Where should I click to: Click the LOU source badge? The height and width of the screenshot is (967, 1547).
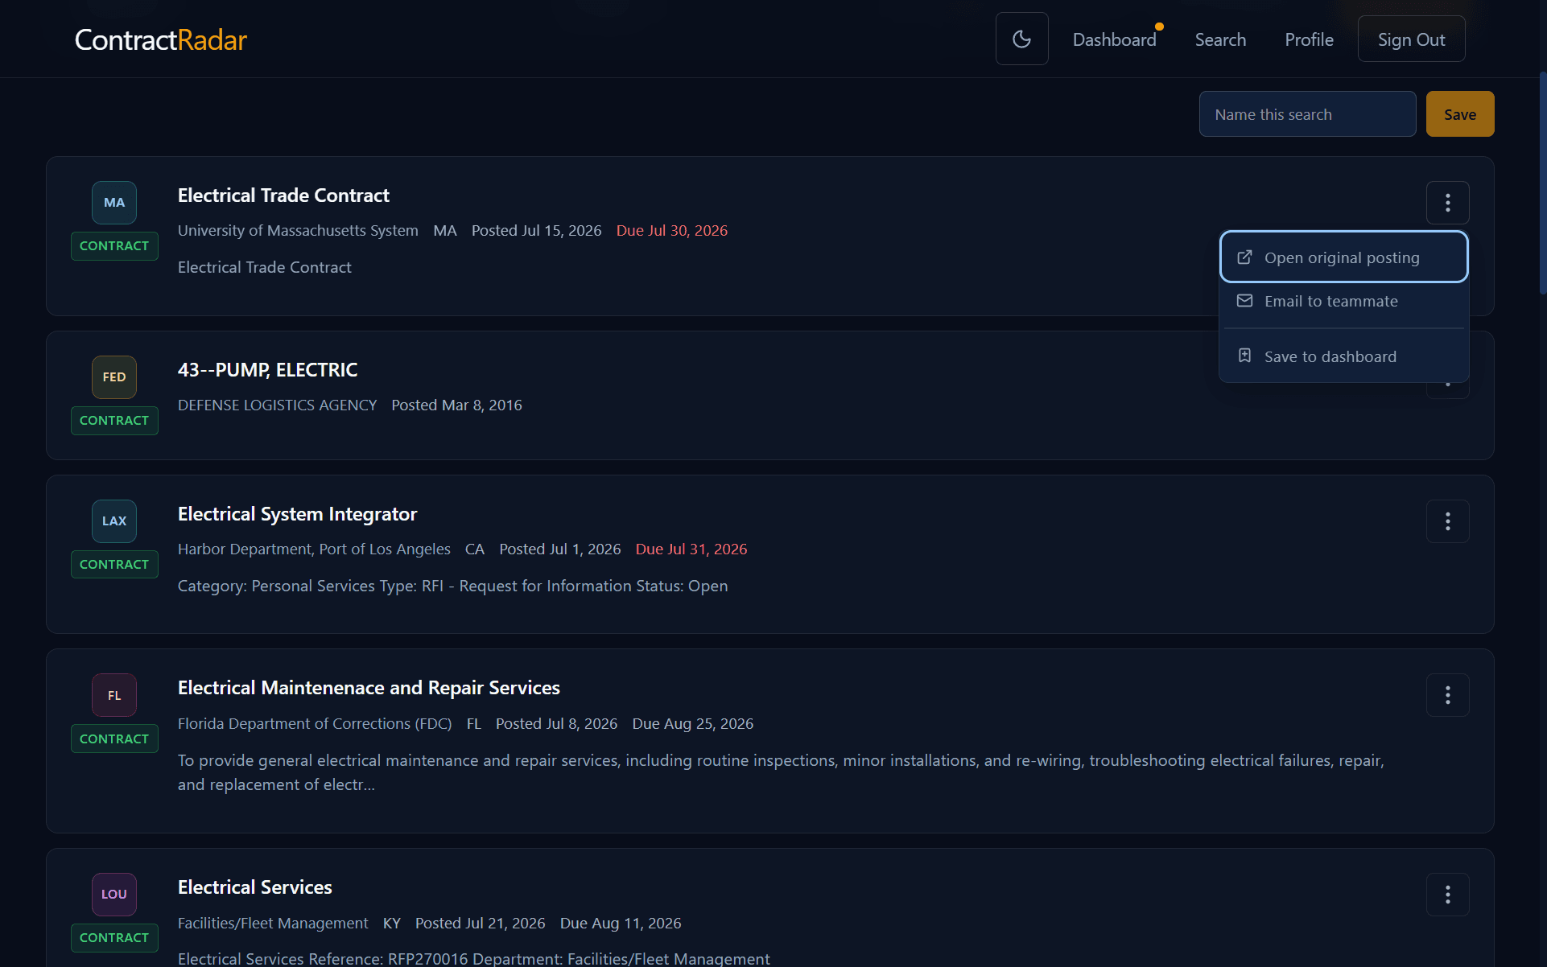pyautogui.click(x=114, y=895)
